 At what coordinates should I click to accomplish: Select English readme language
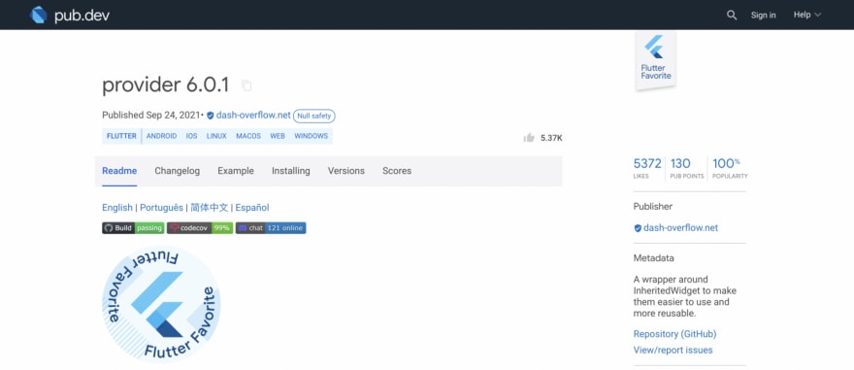click(117, 208)
